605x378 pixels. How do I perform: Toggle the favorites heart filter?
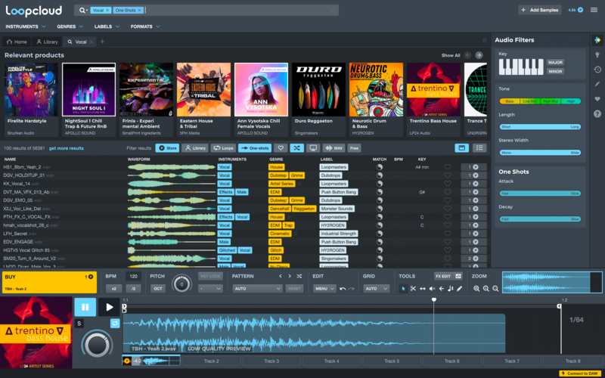click(281, 148)
